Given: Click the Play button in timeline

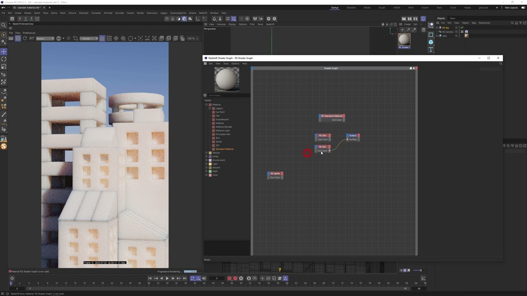Looking at the screenshot, I should (x=167, y=278).
